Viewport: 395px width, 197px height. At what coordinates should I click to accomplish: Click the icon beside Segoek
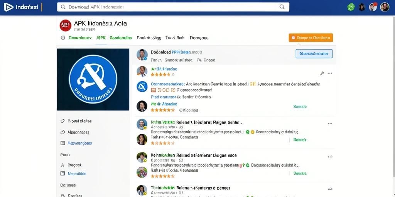[63, 165]
